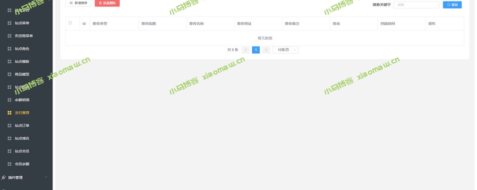
Task: Click the grid icon beside 供货商菜单
Action: (x=10, y=36)
